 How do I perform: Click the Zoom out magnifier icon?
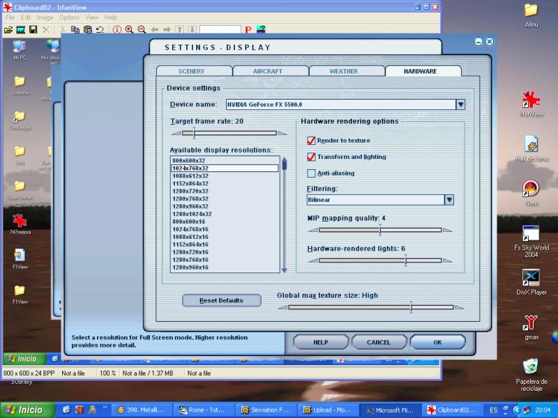[x=142, y=29]
